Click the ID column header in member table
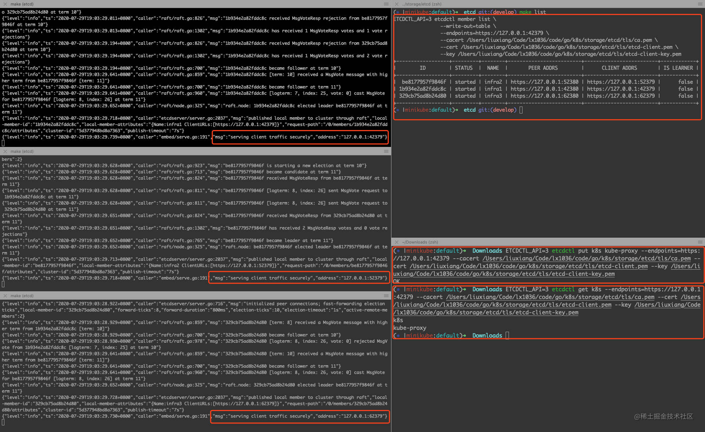 tap(423, 68)
